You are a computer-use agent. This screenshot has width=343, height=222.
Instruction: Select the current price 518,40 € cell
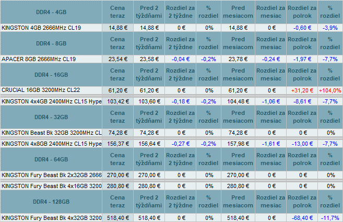pos(117,218)
